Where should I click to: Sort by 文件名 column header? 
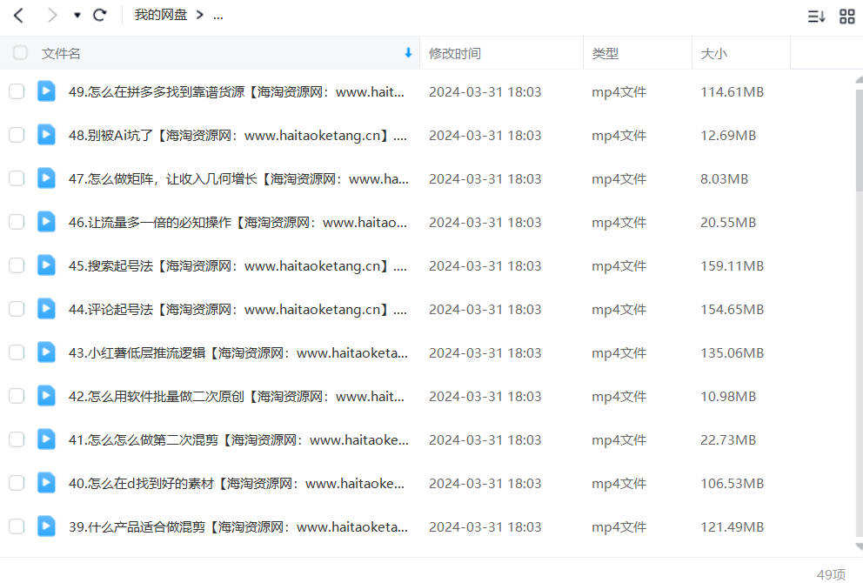click(61, 53)
